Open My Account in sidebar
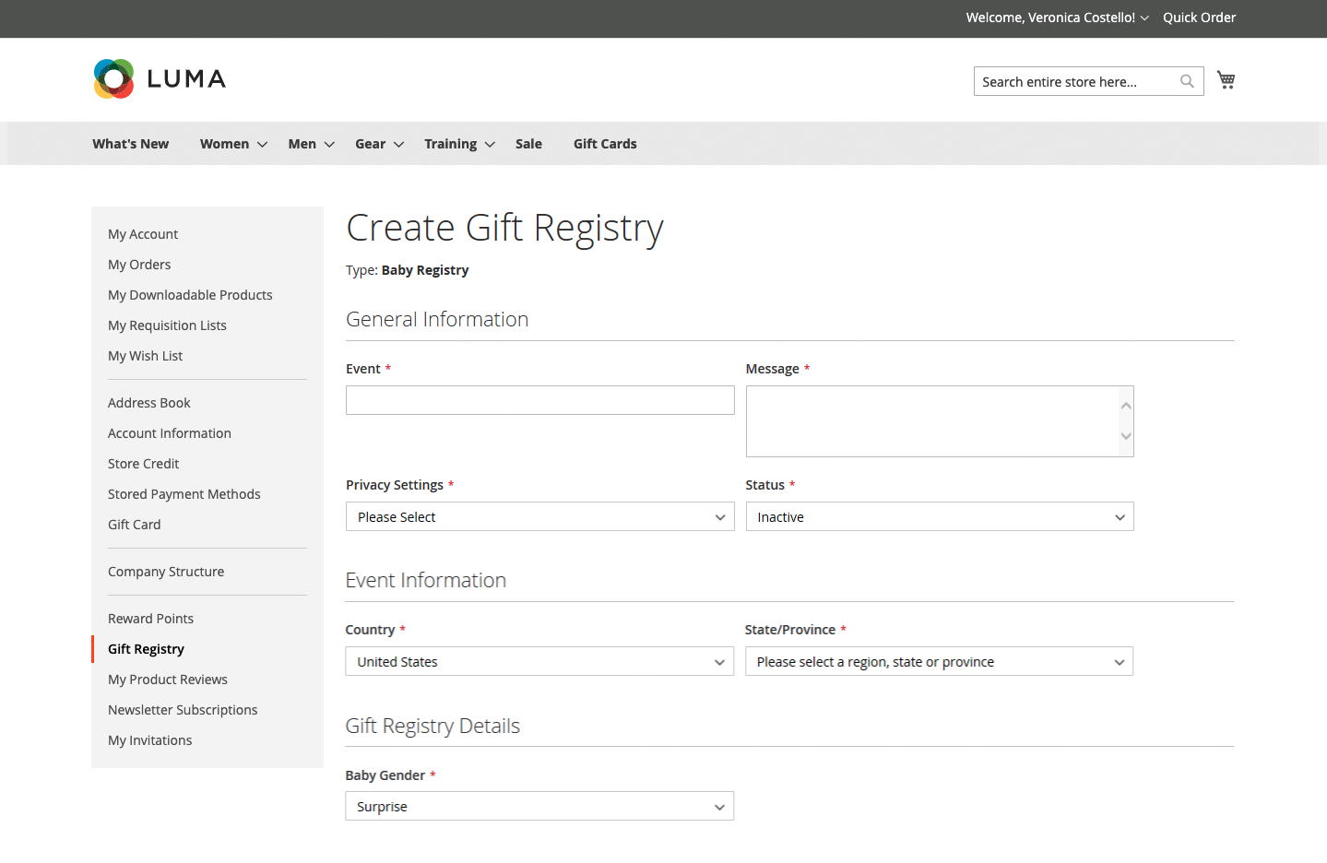The width and height of the screenshot is (1327, 863). [x=143, y=234]
